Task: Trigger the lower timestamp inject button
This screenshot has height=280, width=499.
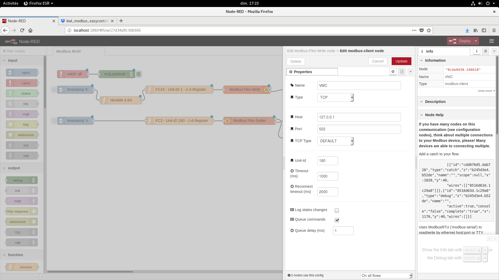Action: (54, 121)
